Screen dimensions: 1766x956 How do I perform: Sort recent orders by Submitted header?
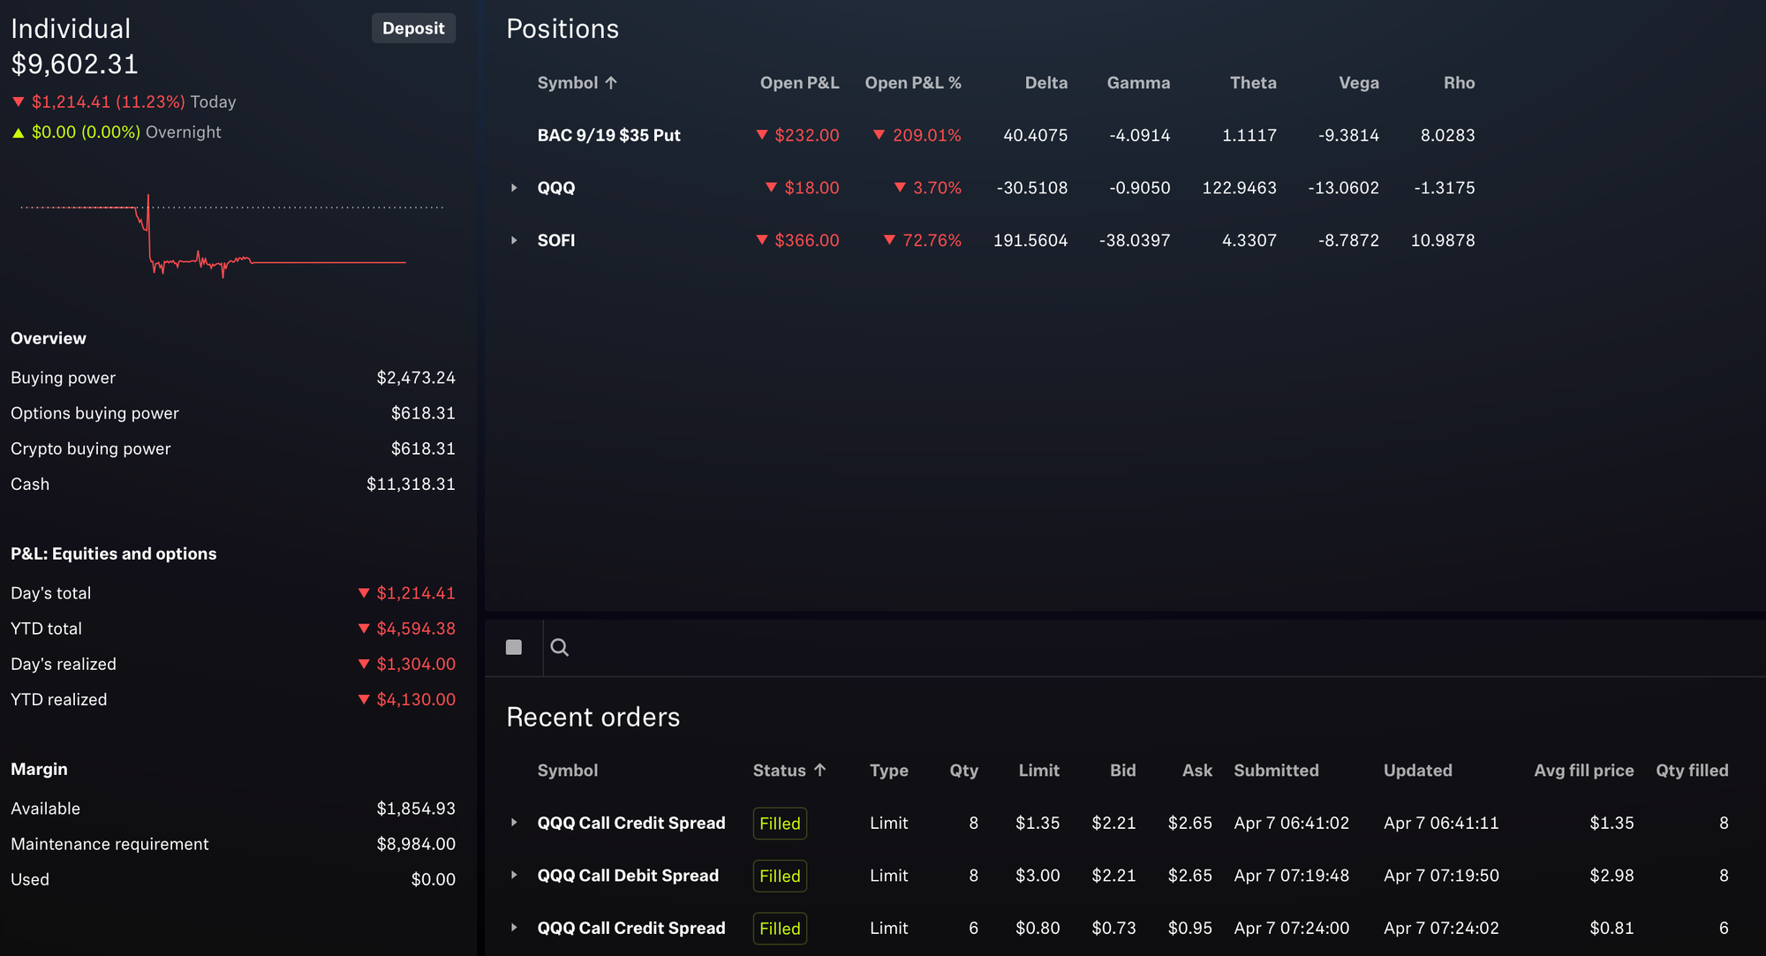pos(1276,771)
